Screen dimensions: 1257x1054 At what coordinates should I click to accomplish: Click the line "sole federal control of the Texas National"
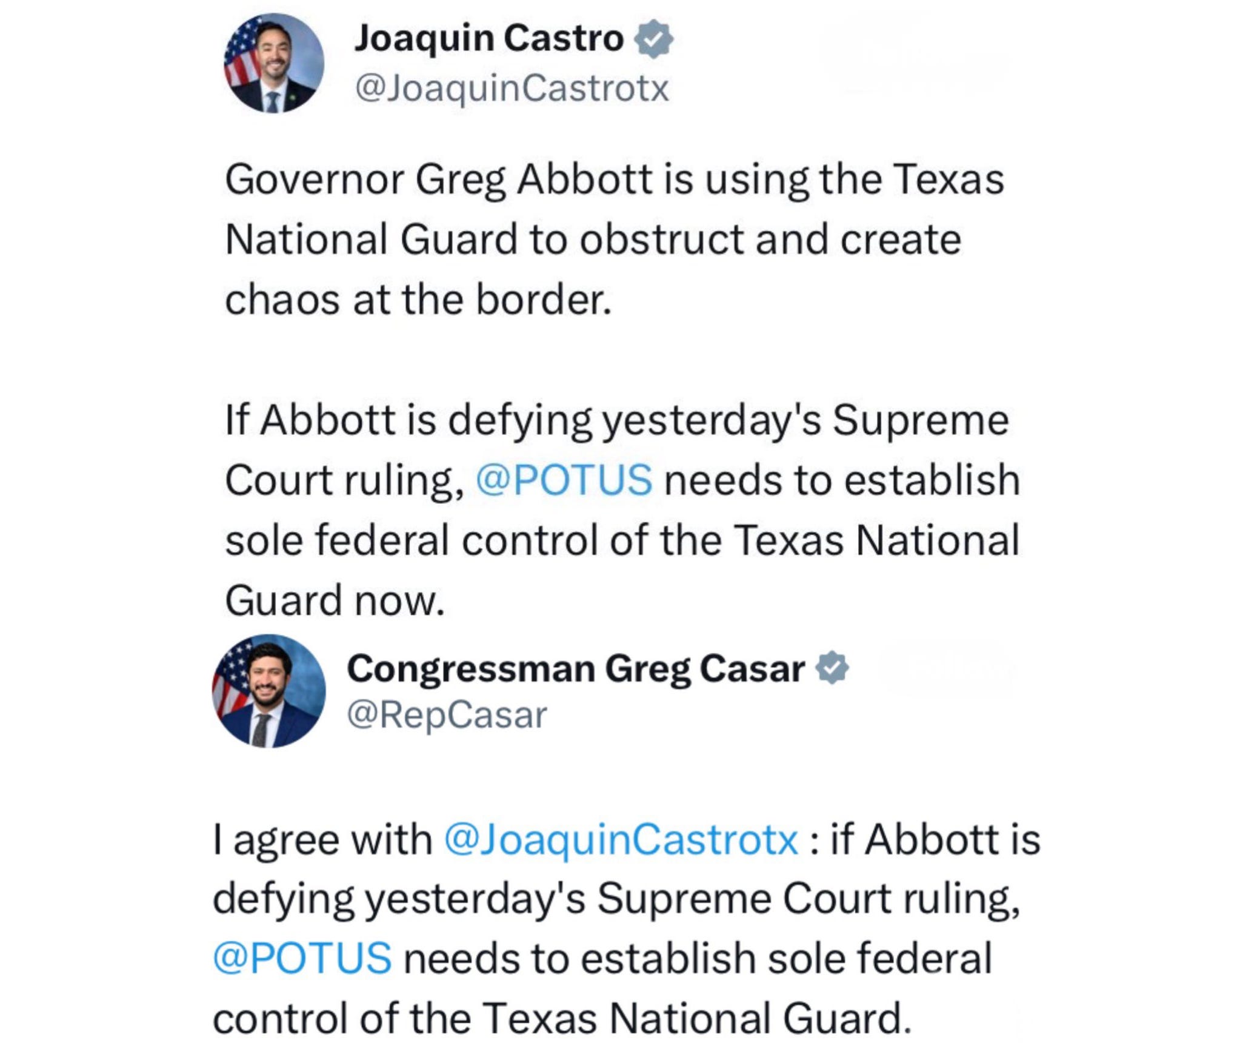622,540
